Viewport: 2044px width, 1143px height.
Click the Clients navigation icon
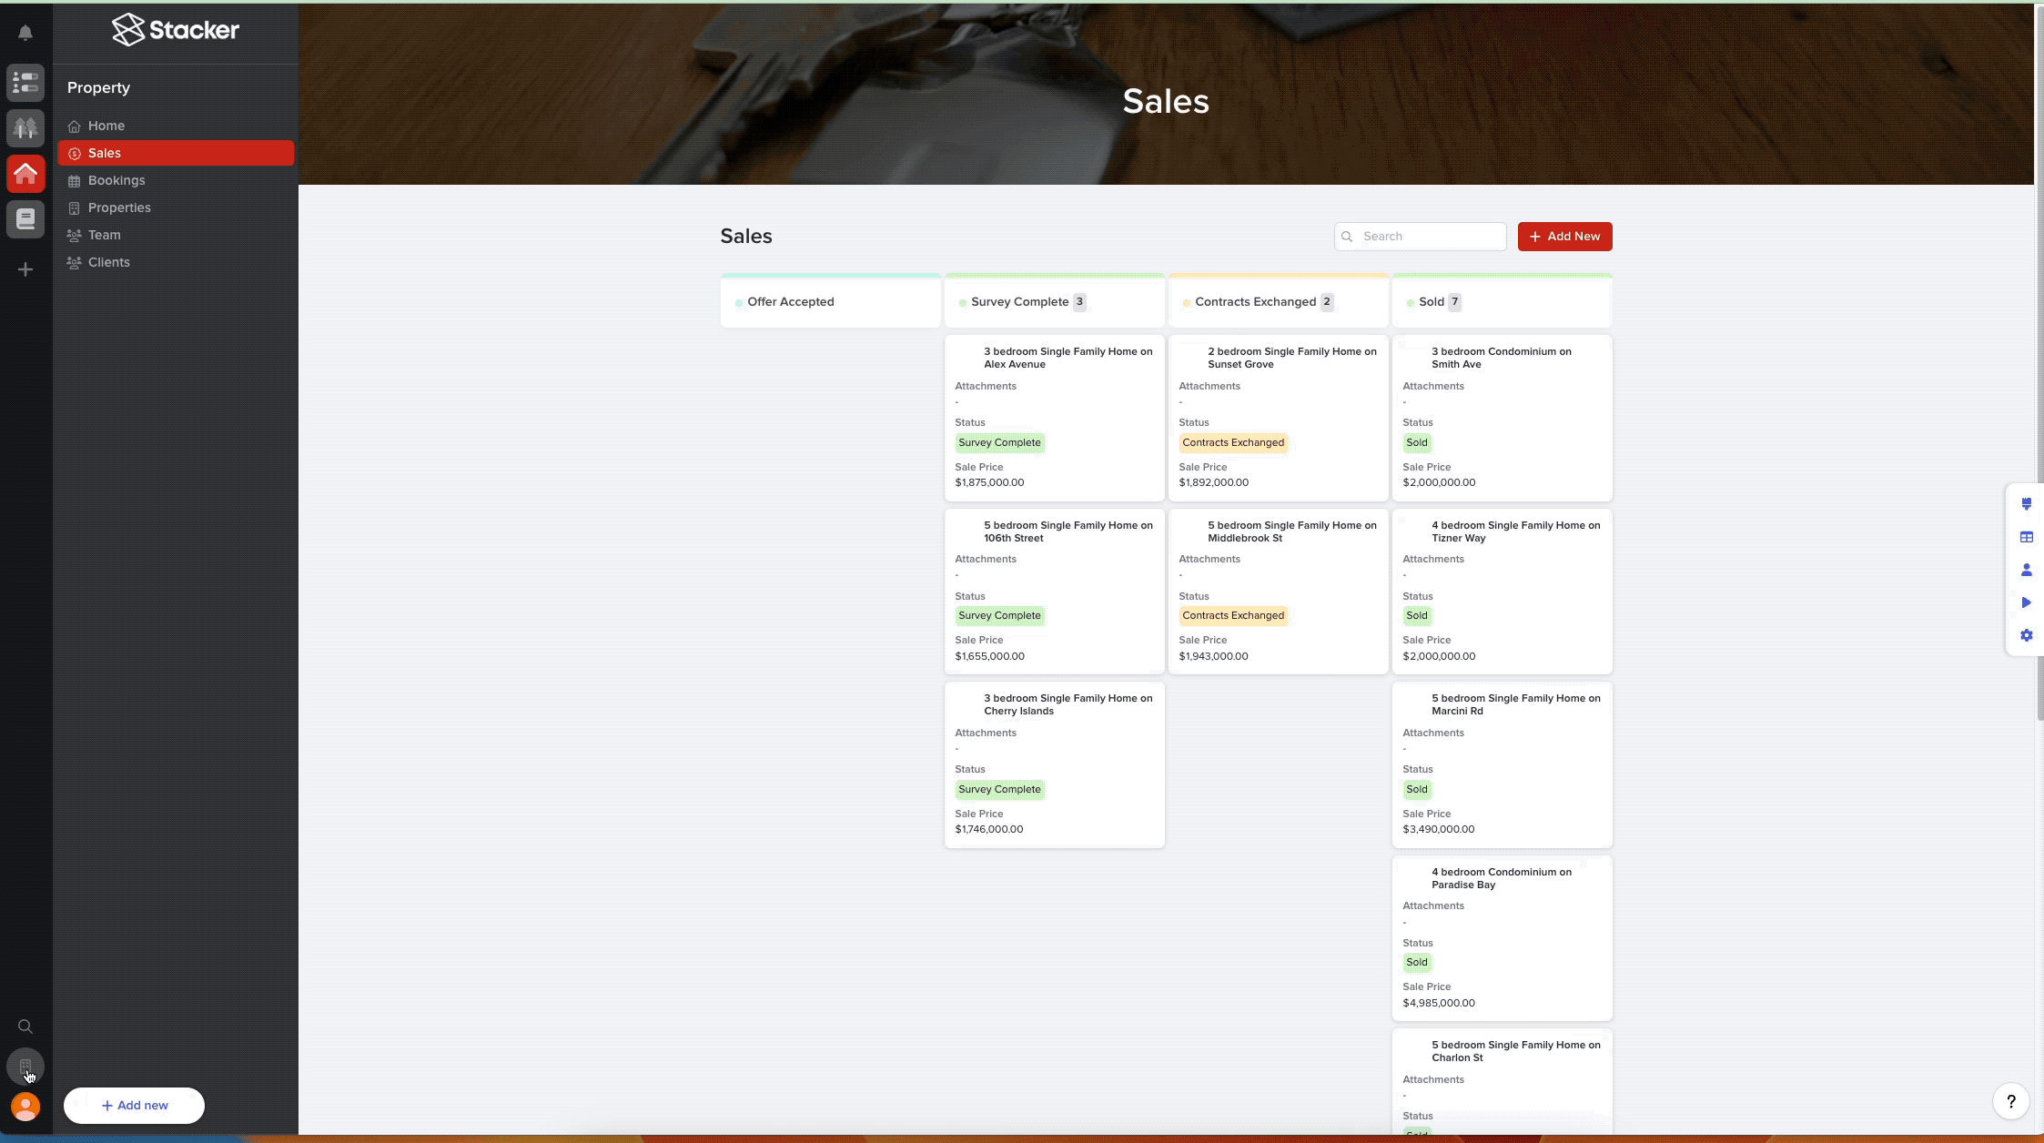(73, 263)
